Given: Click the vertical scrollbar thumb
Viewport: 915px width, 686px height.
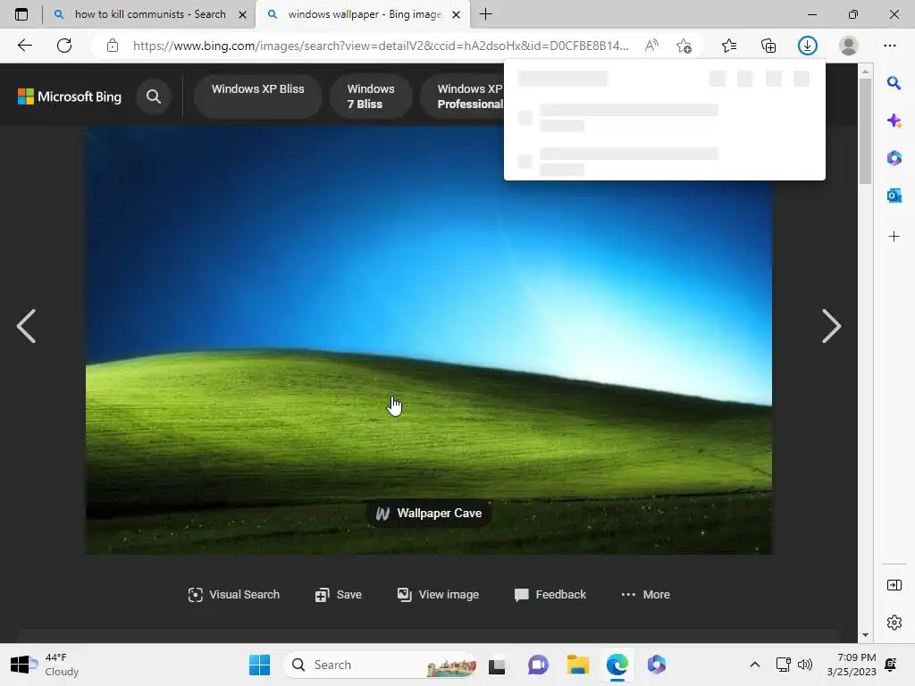Looking at the screenshot, I should (x=865, y=131).
